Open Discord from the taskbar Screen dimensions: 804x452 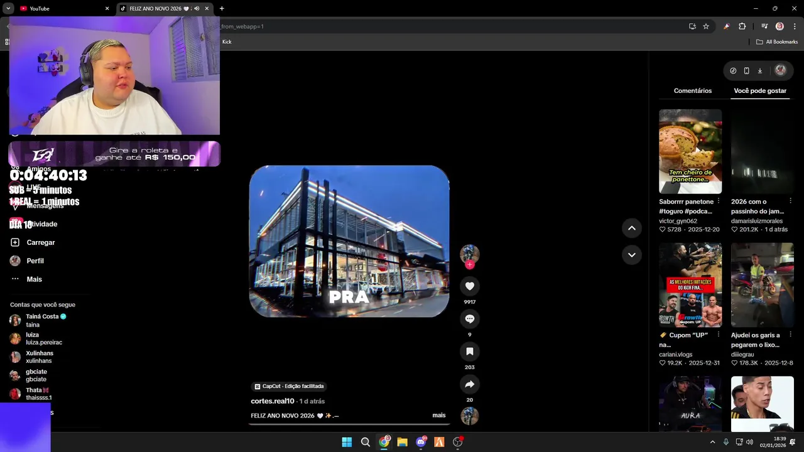[x=421, y=442]
